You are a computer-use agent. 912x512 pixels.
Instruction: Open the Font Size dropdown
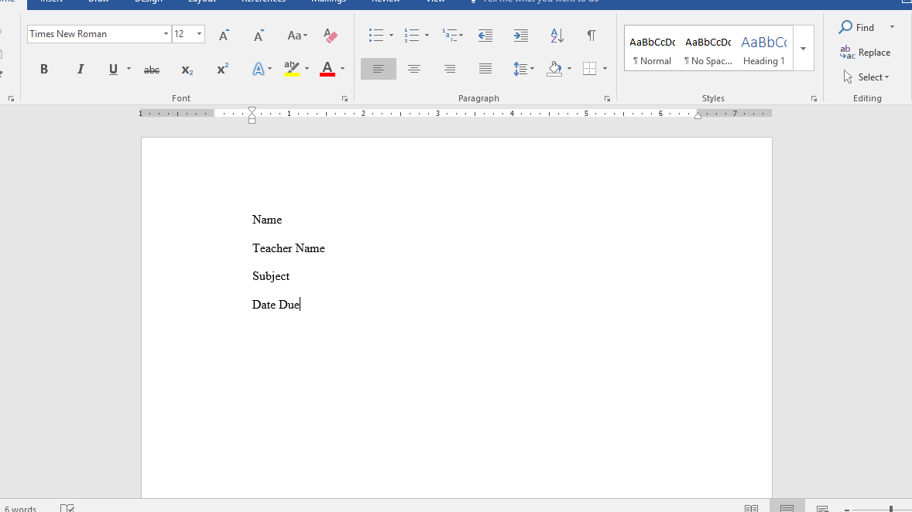click(199, 34)
